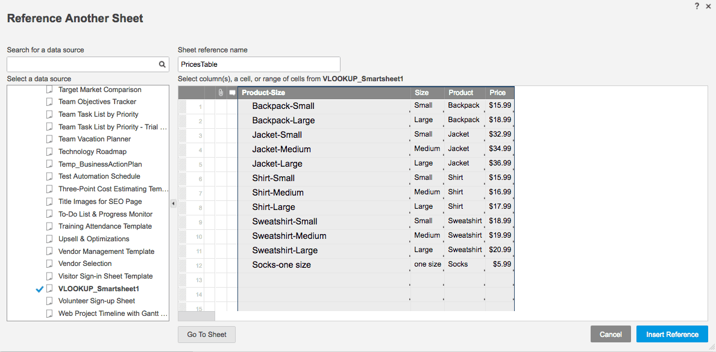Click the Cancel button
This screenshot has height=352, width=716.
(611, 335)
